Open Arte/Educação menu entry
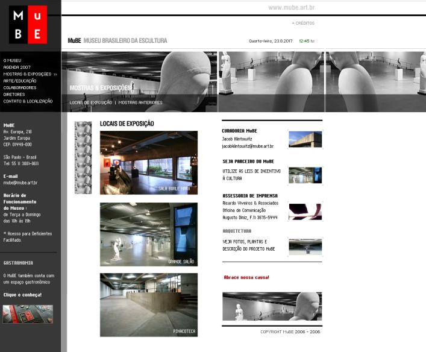 (20, 81)
